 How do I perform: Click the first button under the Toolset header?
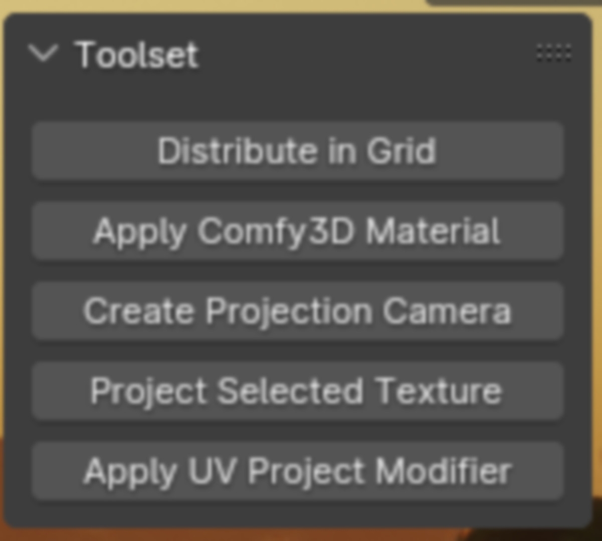click(298, 150)
